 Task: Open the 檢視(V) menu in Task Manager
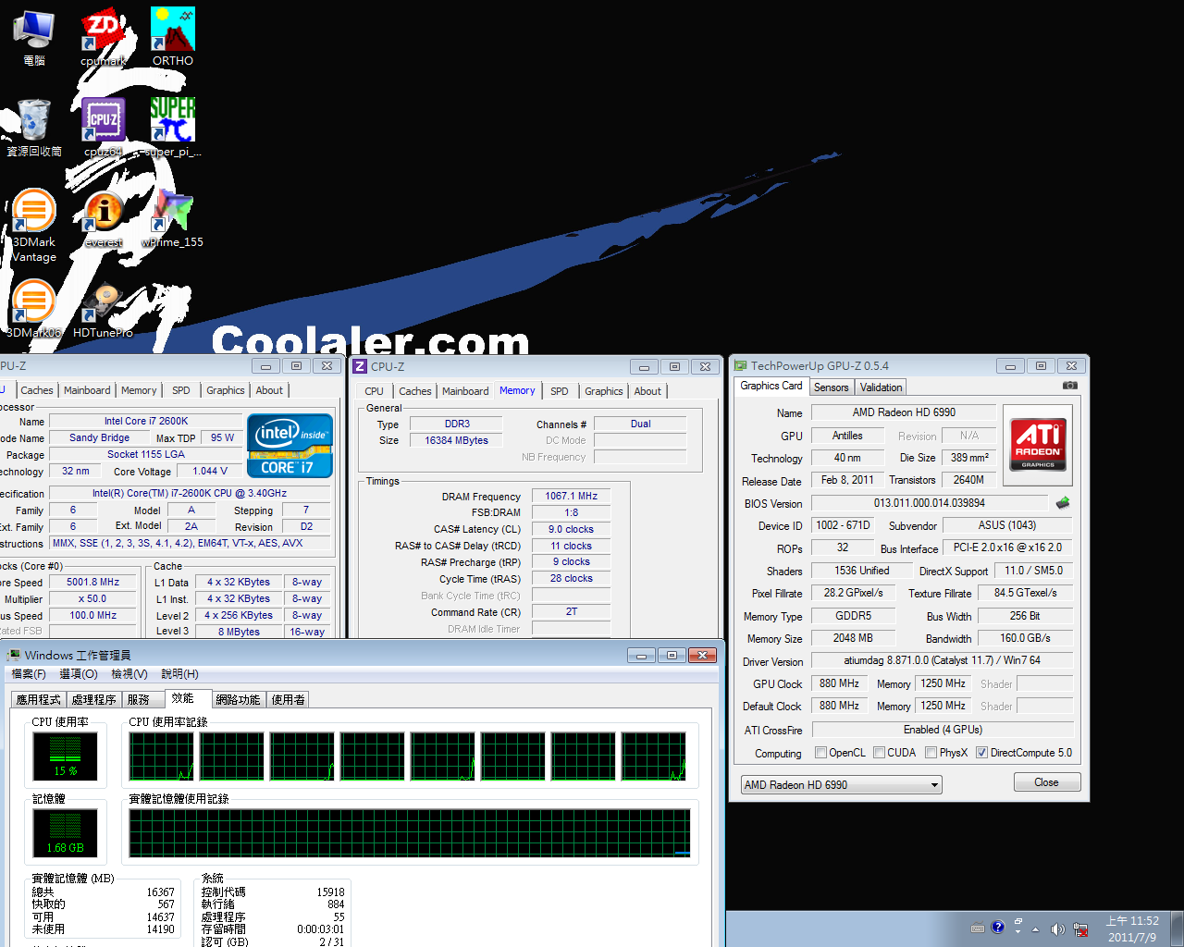129,674
